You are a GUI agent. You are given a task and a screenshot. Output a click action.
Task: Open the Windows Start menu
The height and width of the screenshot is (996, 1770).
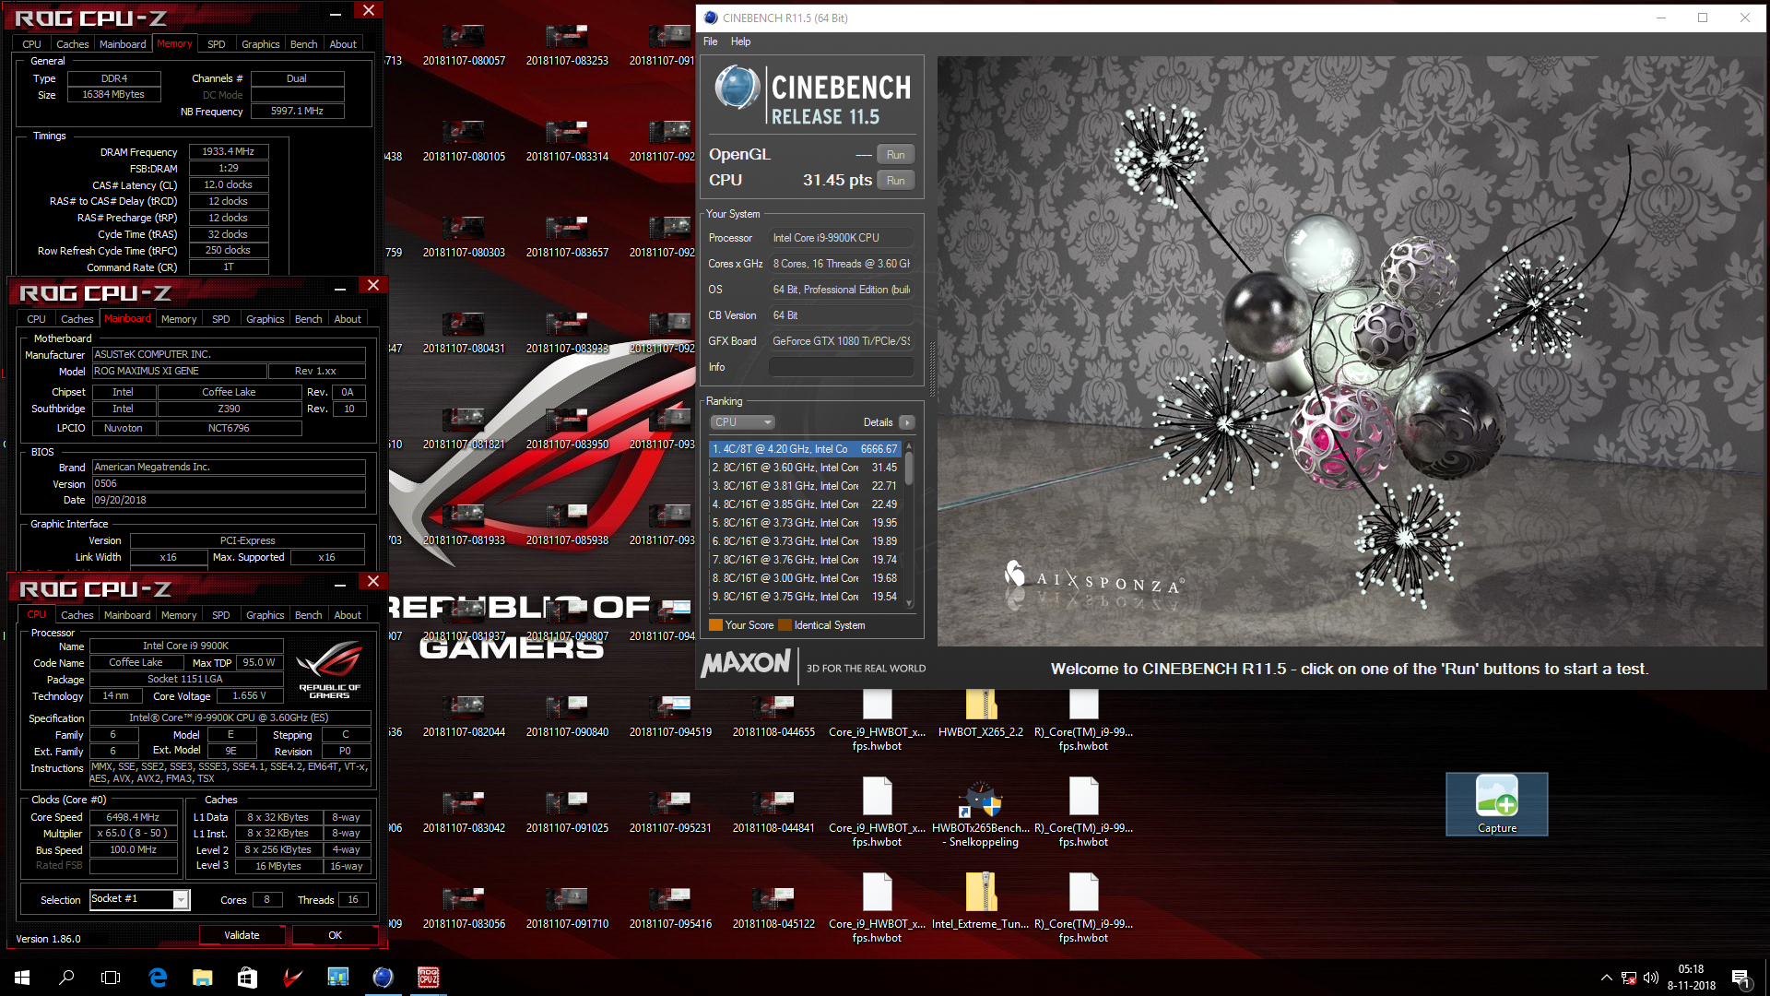click(x=22, y=978)
